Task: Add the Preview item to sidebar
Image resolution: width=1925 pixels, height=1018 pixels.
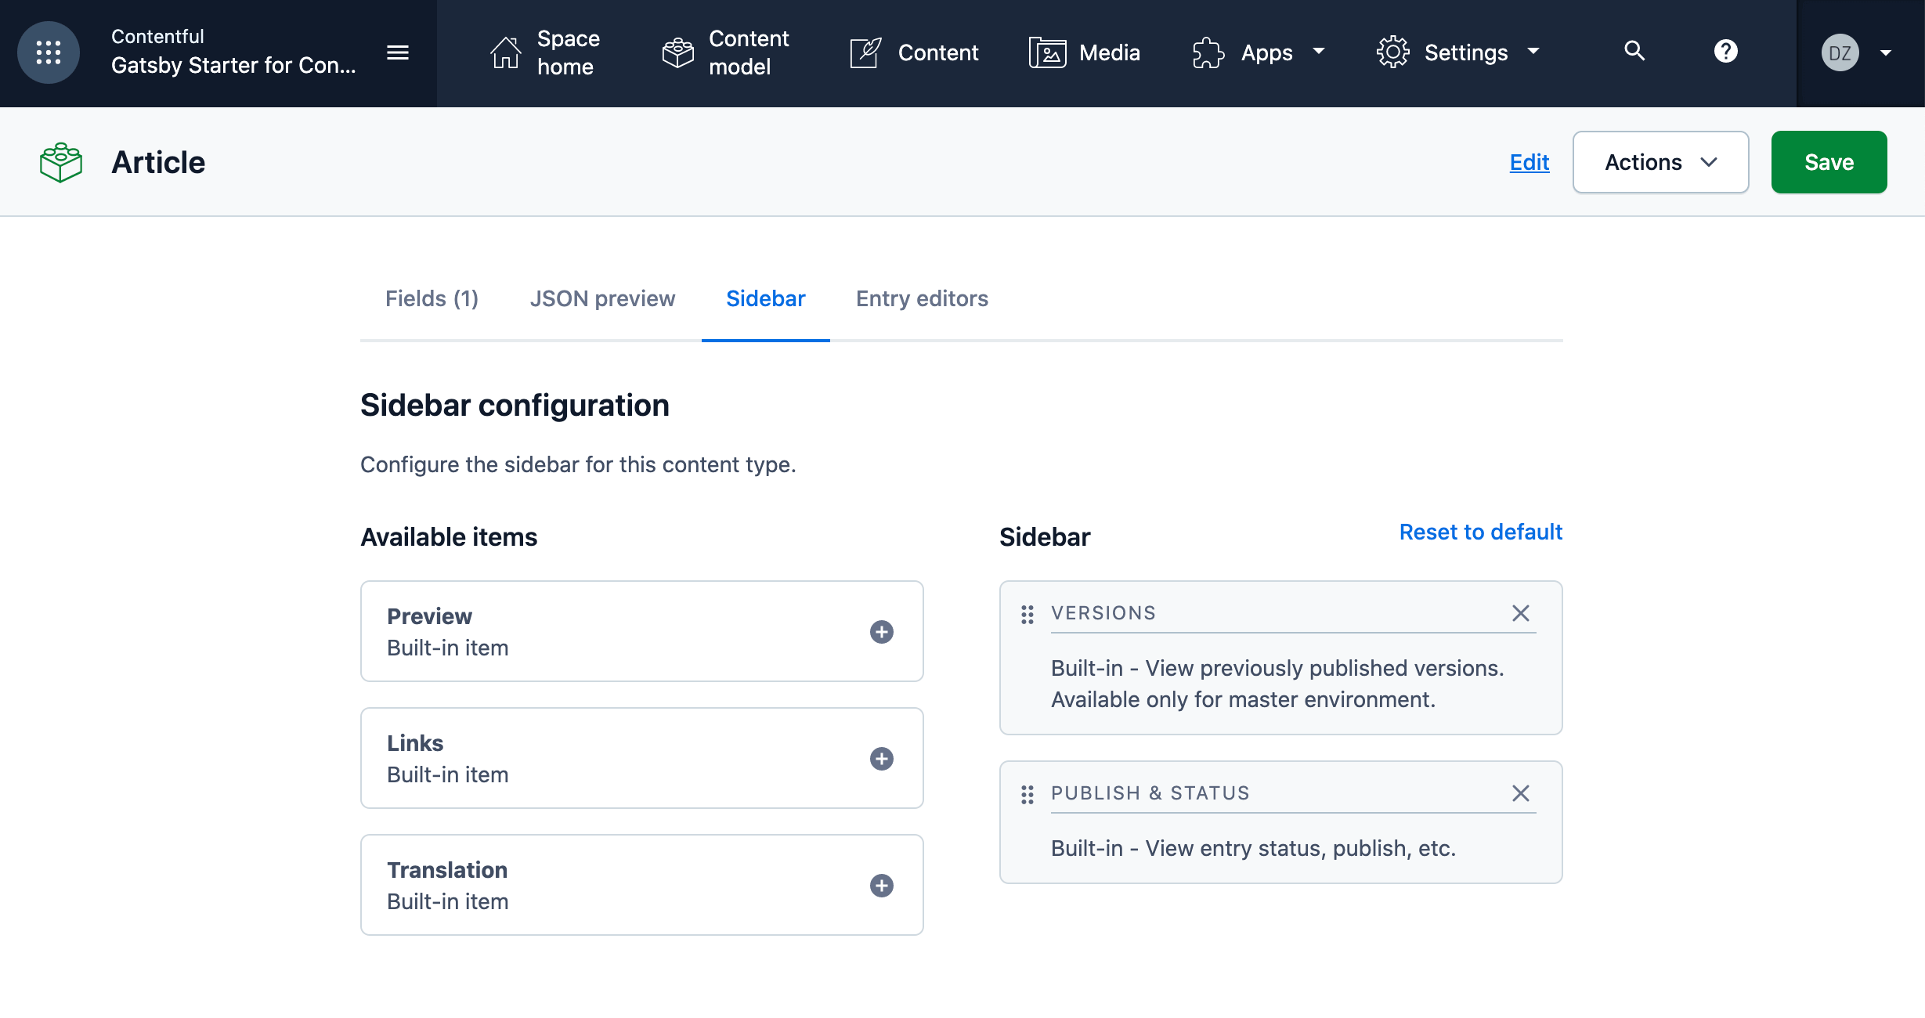Action: tap(882, 631)
